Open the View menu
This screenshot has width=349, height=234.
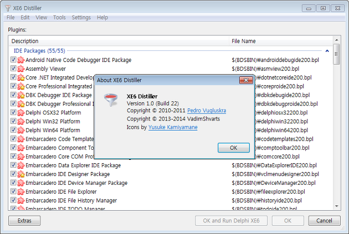[41, 17]
